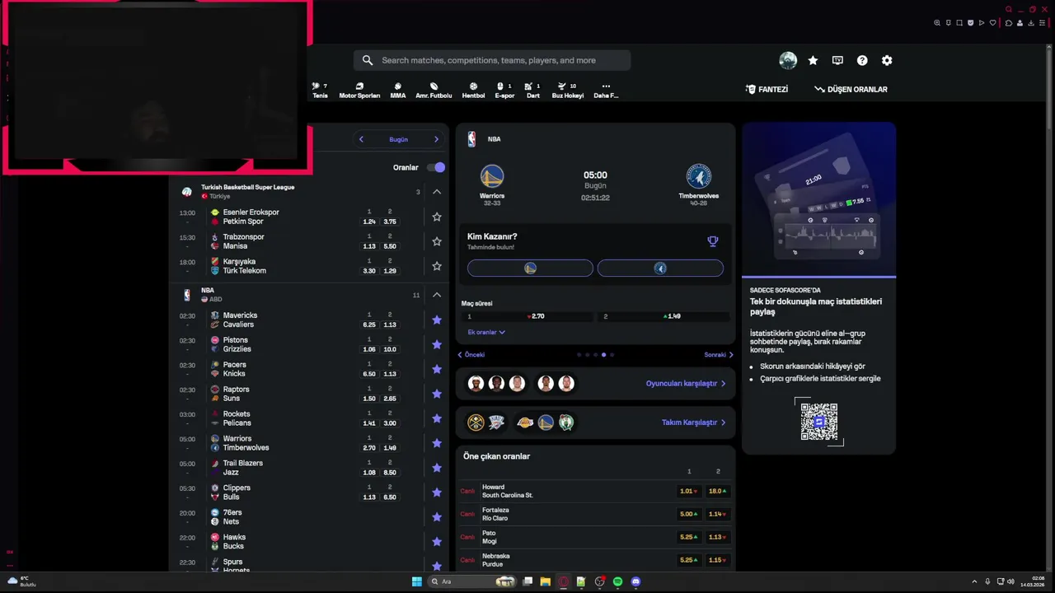Viewport: 1055px width, 593px height.
Task: Go to previous day arrow
Action: coord(361,139)
